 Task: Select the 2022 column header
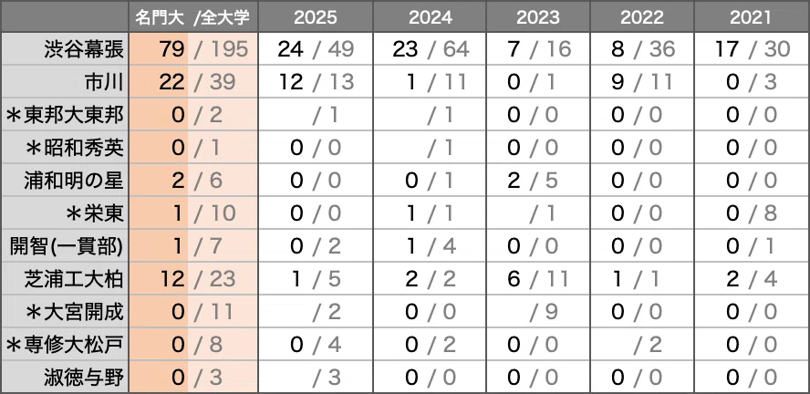tap(642, 17)
